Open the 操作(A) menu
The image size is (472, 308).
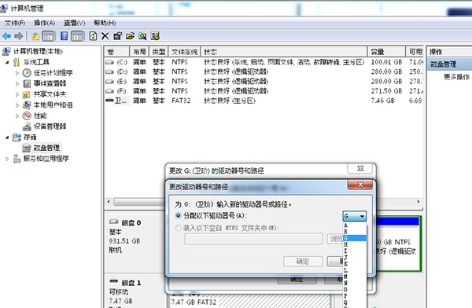44,23
